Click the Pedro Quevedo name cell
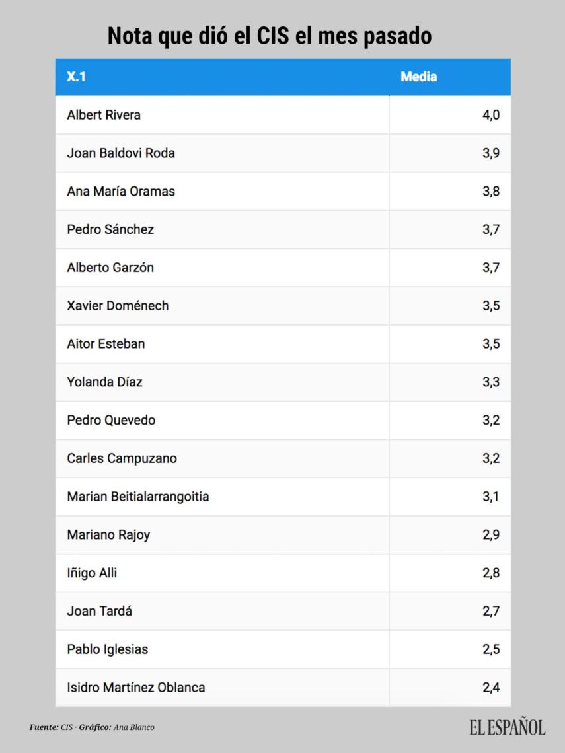Image resolution: width=565 pixels, height=753 pixels. pos(111,420)
